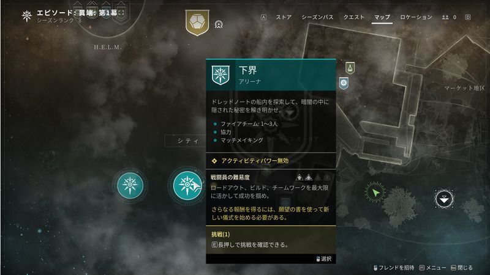Open the クエスト tab
This screenshot has width=490, height=275.
(x=354, y=17)
